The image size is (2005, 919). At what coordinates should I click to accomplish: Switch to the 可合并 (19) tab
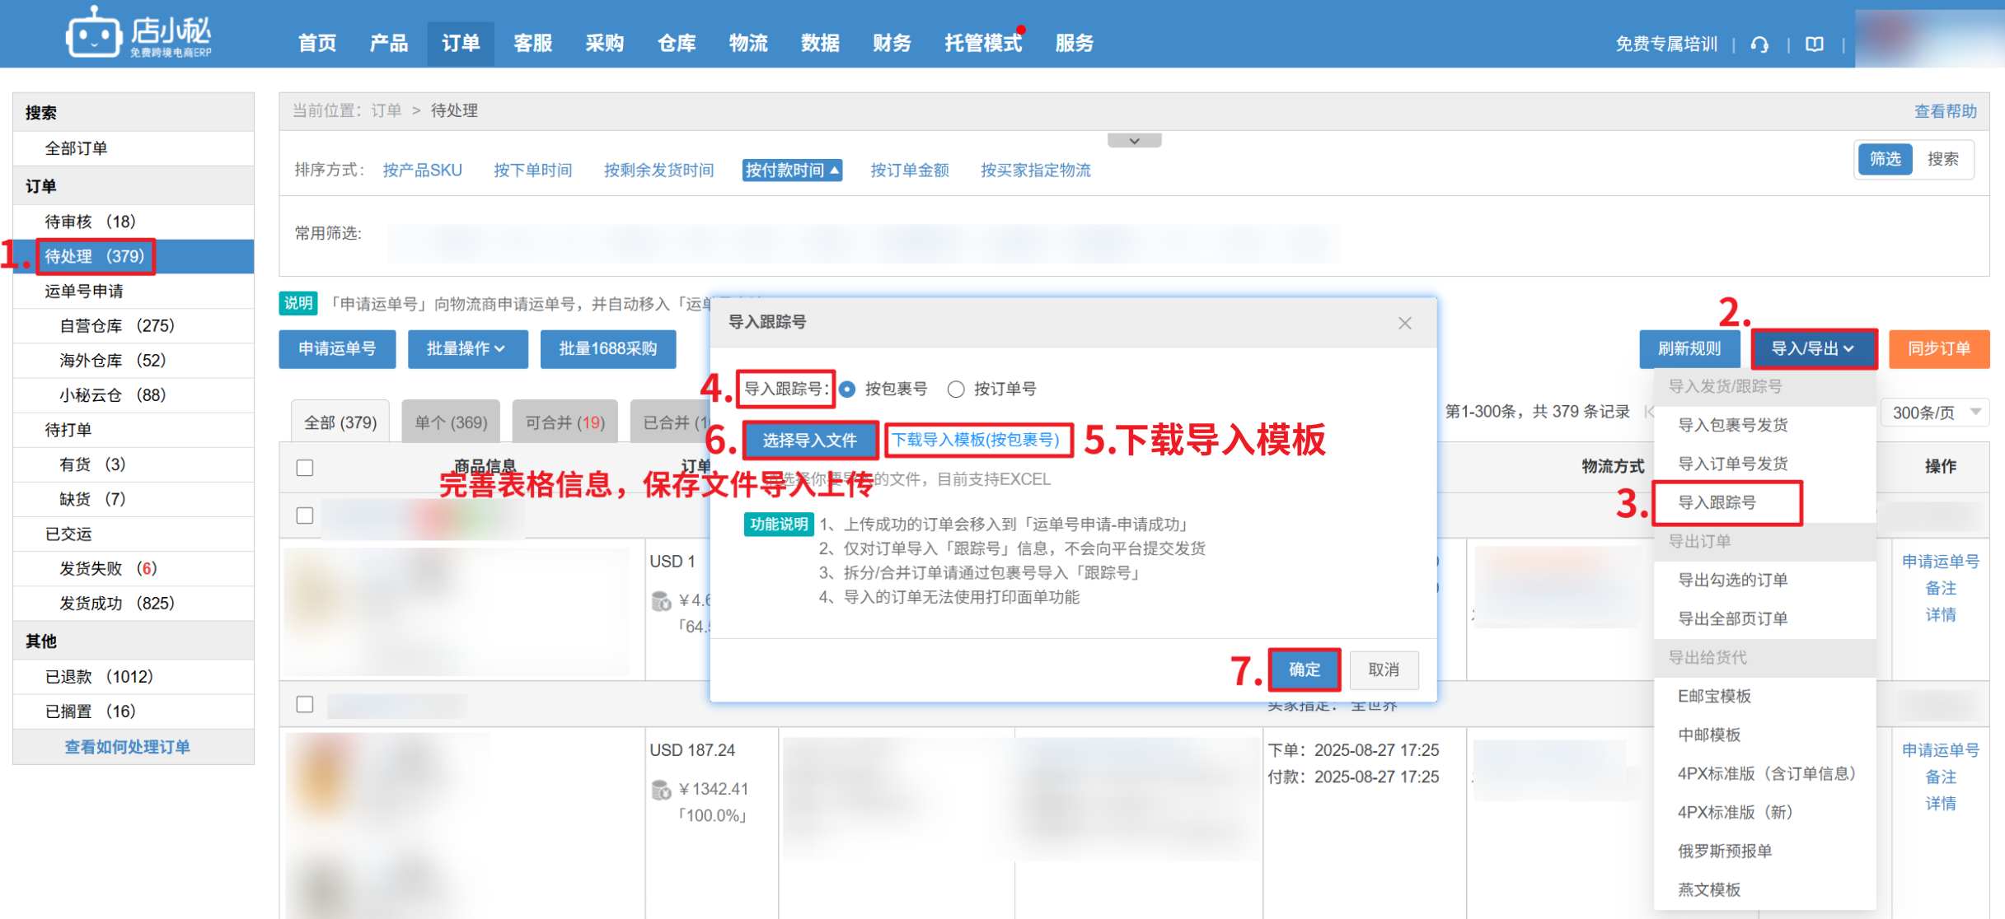click(564, 422)
